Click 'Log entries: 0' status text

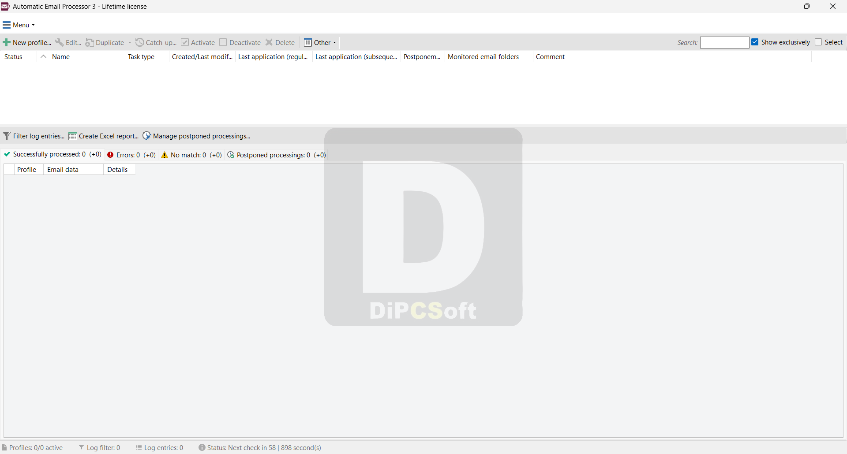coord(164,448)
